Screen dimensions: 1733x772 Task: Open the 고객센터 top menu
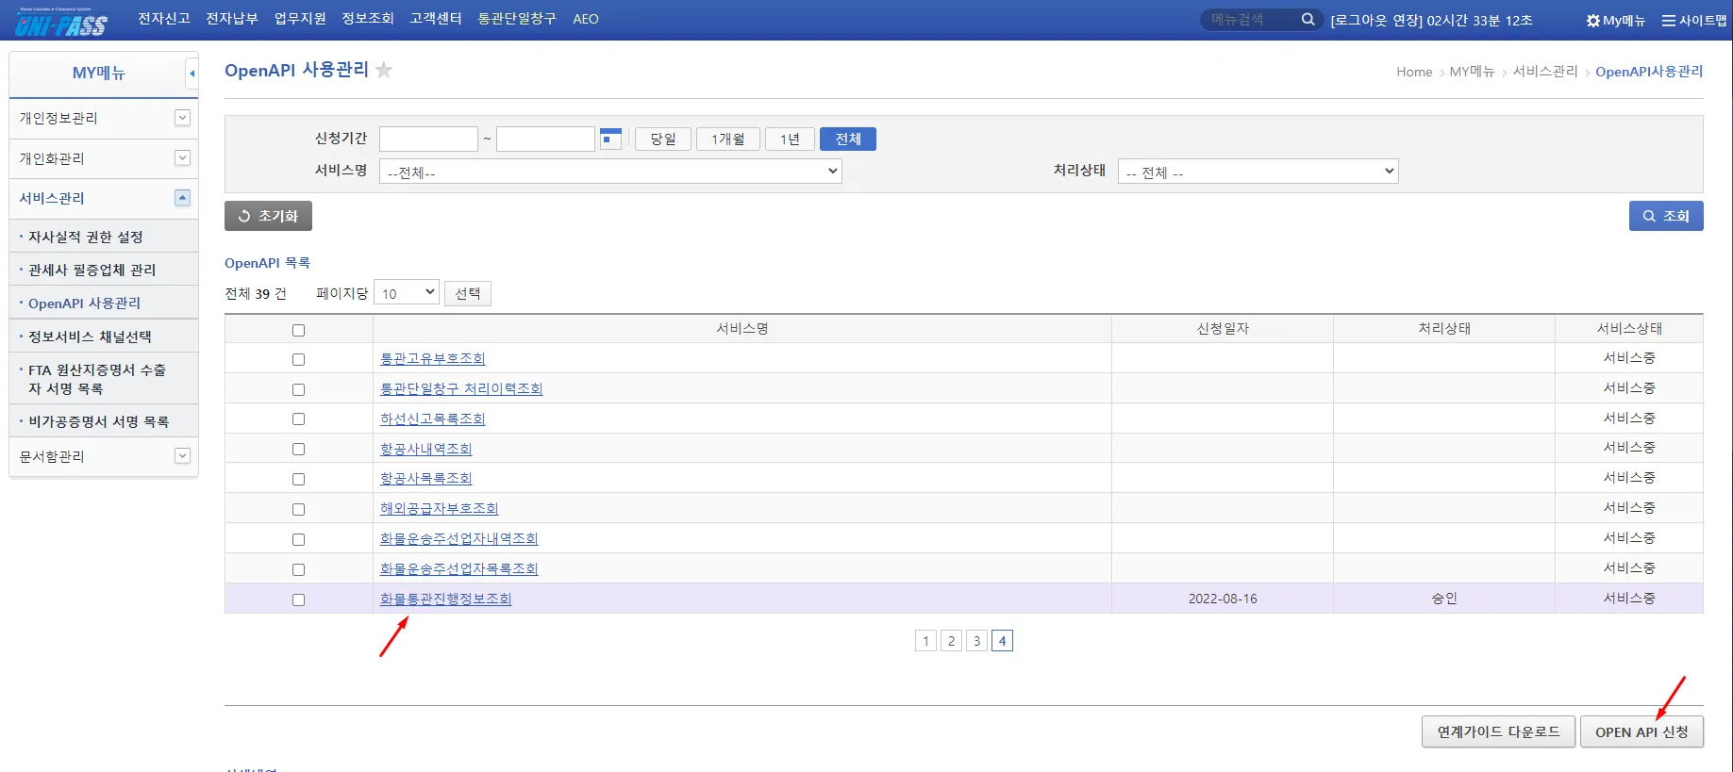coord(436,19)
